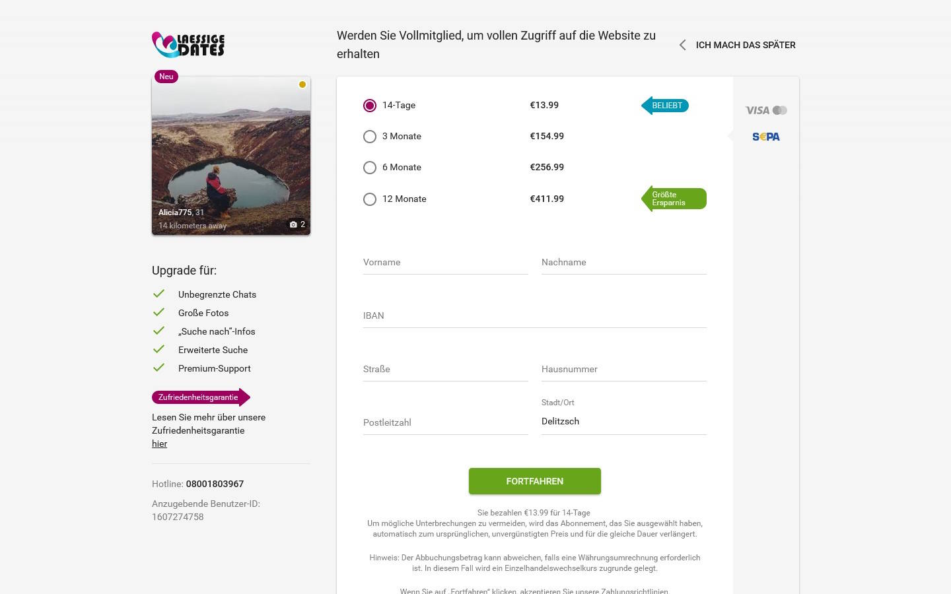
Task: Select the 12 Monate subscription option
Action: point(370,199)
